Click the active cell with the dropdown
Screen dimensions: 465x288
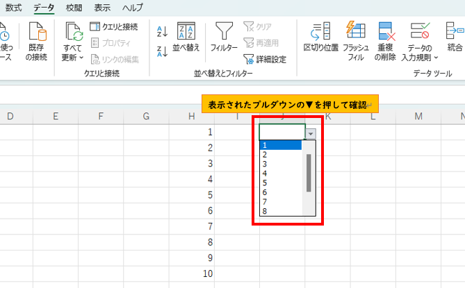(x=282, y=132)
